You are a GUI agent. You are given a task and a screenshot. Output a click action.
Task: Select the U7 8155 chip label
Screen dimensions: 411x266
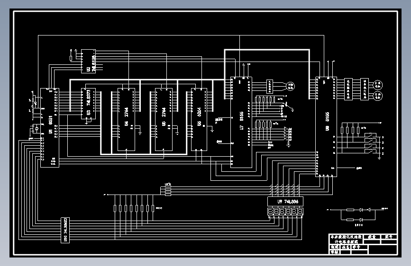[241, 120]
